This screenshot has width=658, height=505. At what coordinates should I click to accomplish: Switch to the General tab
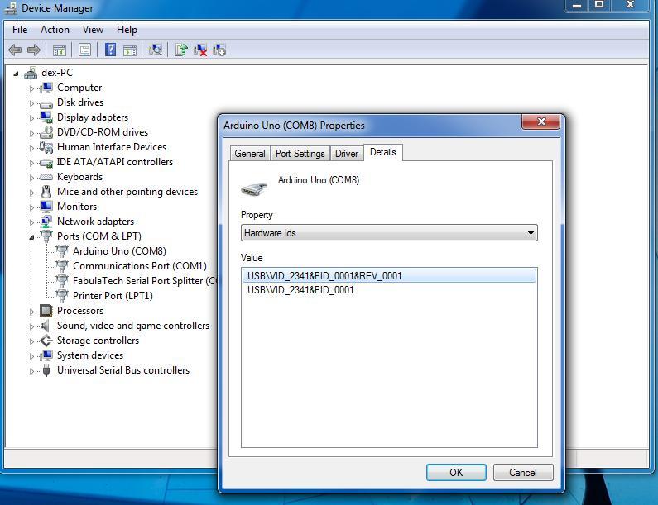pyautogui.click(x=250, y=154)
